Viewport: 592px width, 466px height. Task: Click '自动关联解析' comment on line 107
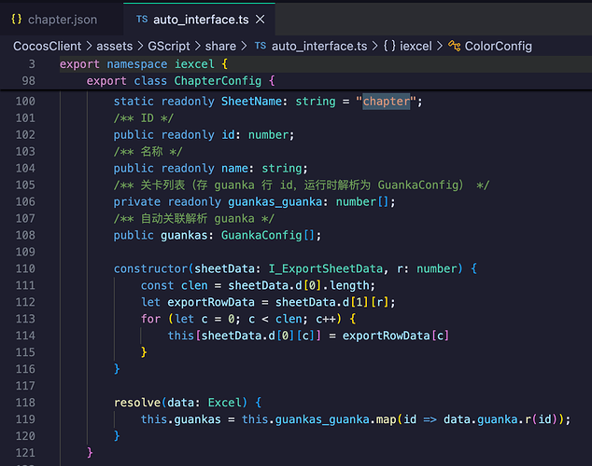[x=174, y=218]
